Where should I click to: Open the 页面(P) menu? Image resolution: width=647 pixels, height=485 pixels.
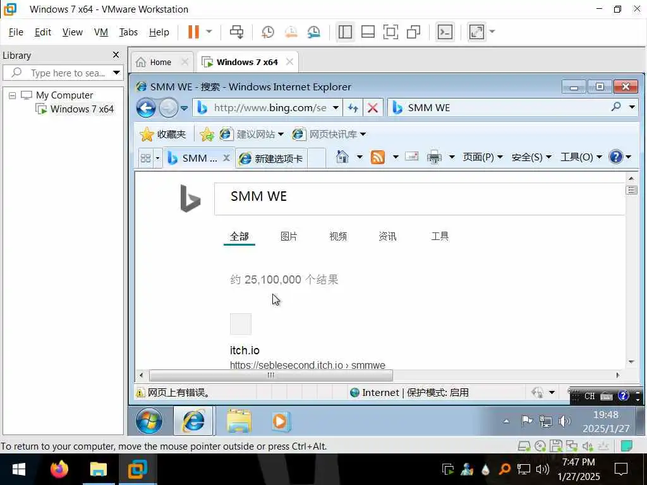coord(482,157)
